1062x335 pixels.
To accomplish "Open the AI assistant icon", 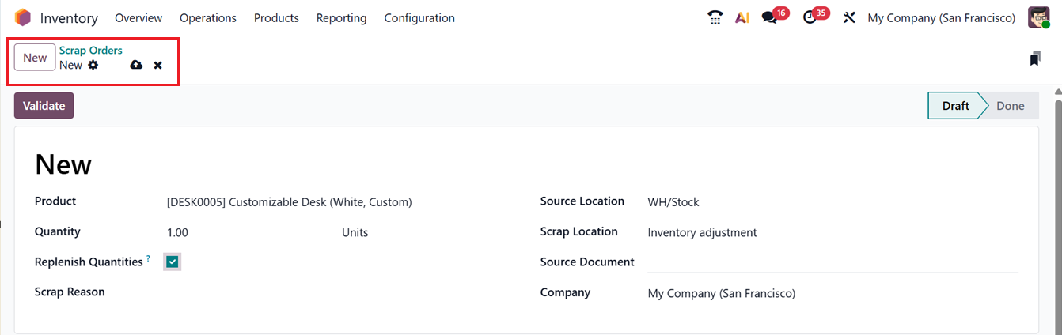I will click(742, 17).
